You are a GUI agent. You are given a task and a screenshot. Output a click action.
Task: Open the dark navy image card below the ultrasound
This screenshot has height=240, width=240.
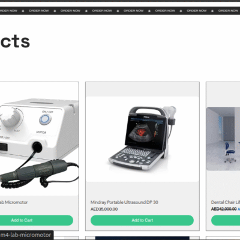click(142, 238)
